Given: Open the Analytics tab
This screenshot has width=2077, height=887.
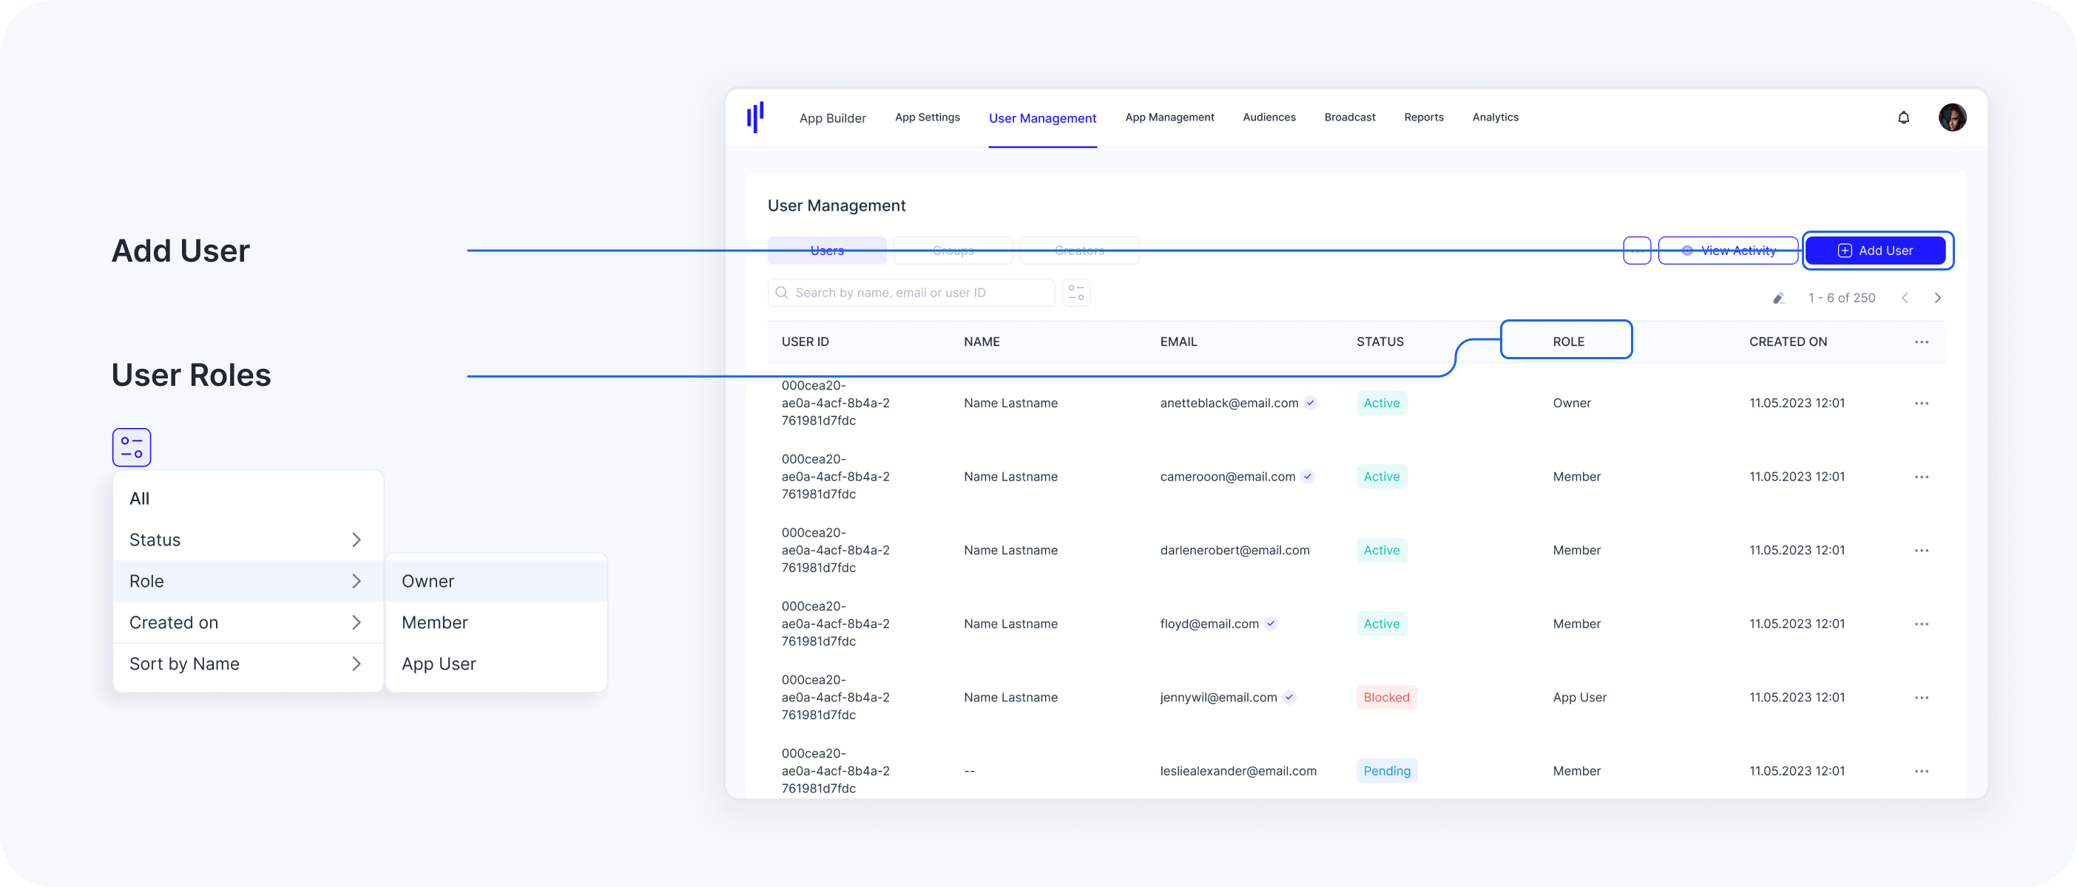Looking at the screenshot, I should click(1495, 118).
